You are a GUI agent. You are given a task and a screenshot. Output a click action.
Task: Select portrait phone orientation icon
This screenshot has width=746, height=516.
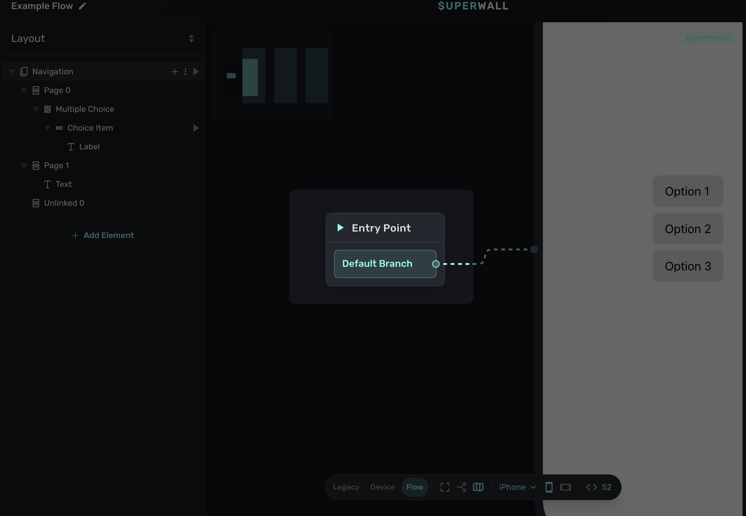[548, 487]
